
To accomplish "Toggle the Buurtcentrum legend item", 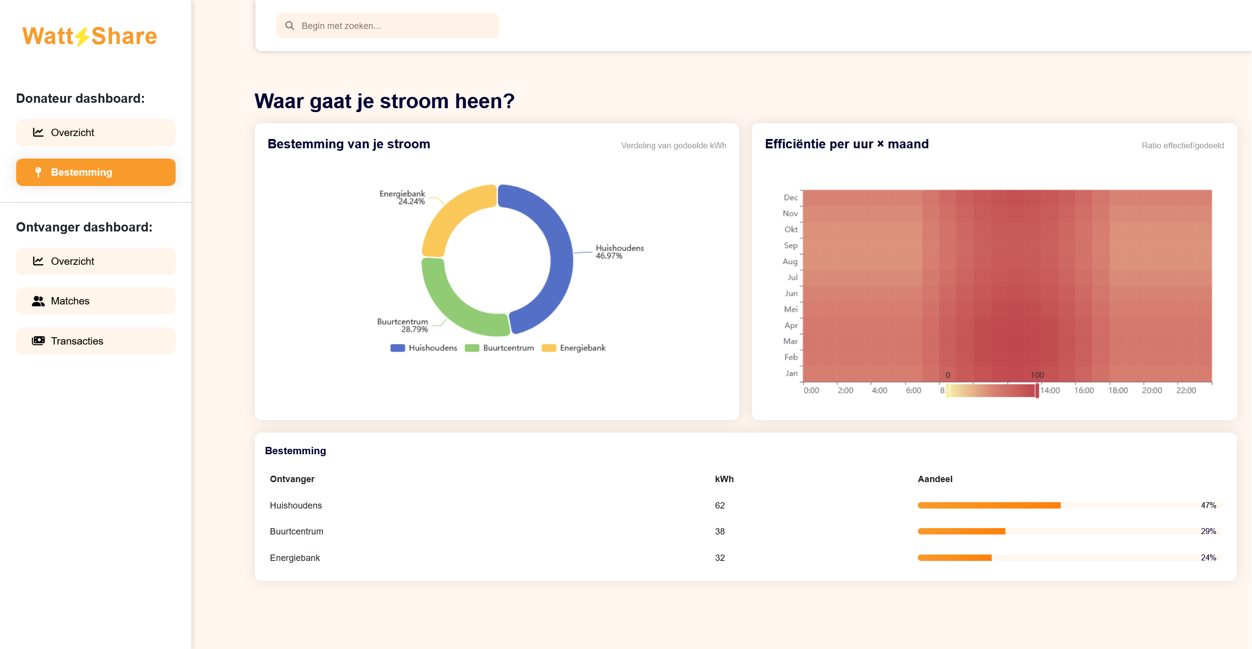I will (499, 348).
